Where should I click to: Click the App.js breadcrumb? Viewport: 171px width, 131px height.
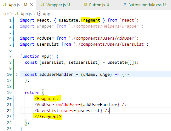point(26,14)
